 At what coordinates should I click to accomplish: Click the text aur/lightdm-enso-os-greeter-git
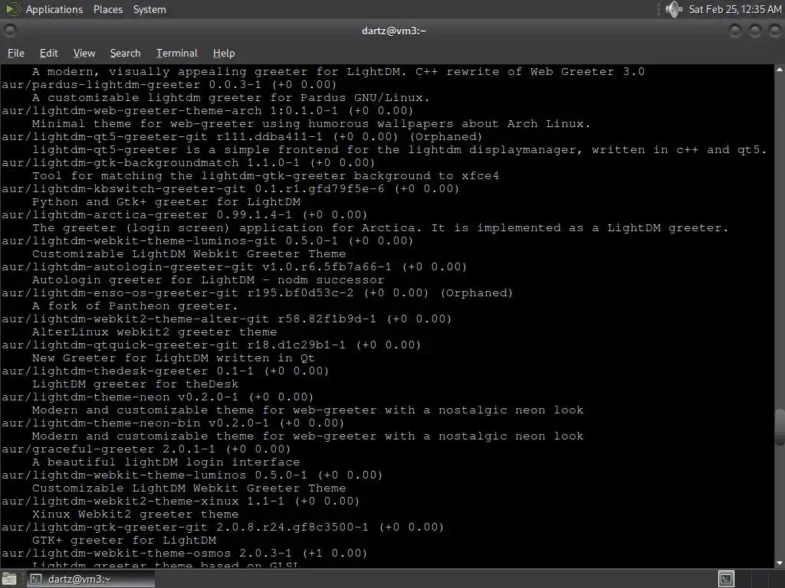[x=120, y=292]
